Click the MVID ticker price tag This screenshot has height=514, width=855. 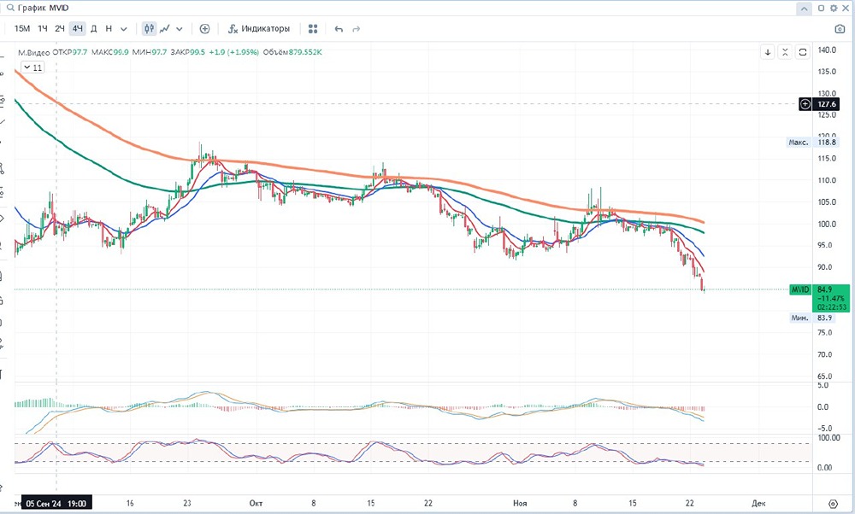pyautogui.click(x=800, y=289)
